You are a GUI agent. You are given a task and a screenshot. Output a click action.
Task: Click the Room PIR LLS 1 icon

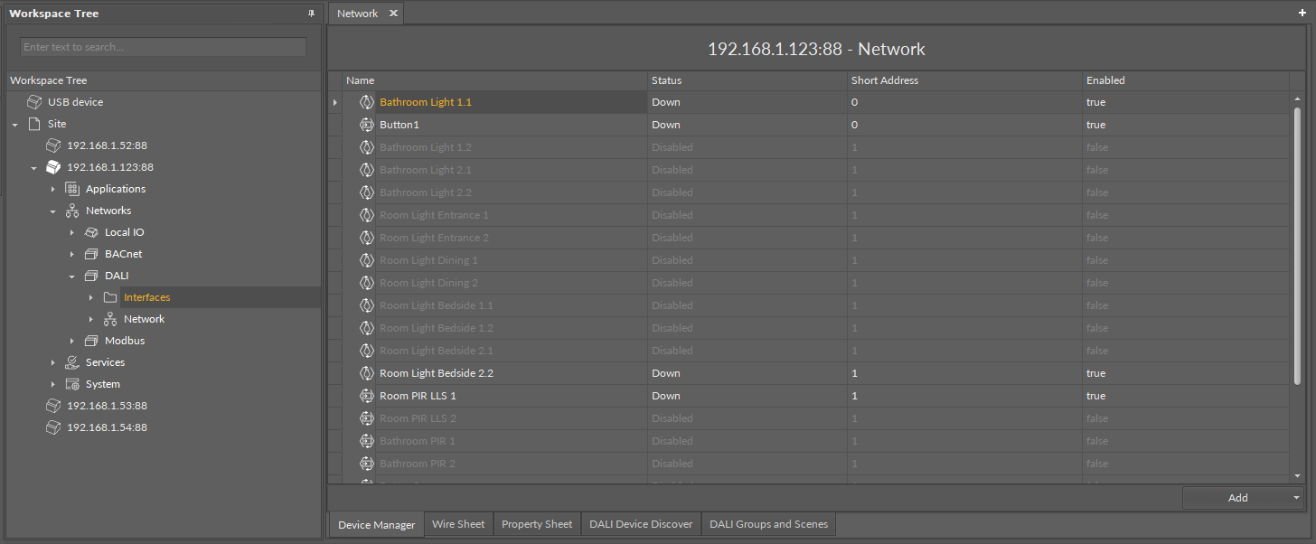(x=367, y=396)
